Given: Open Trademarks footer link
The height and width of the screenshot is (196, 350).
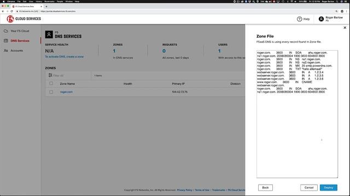Looking at the screenshot, I should point(219,190).
